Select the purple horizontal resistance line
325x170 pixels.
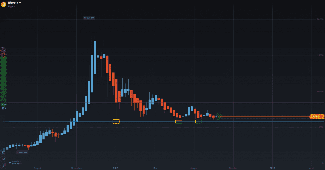click(x=166, y=103)
